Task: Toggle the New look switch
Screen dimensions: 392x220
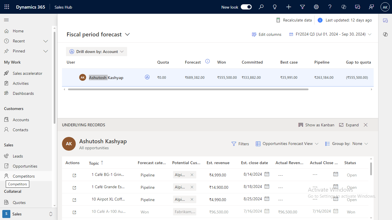Action: click(246, 7)
